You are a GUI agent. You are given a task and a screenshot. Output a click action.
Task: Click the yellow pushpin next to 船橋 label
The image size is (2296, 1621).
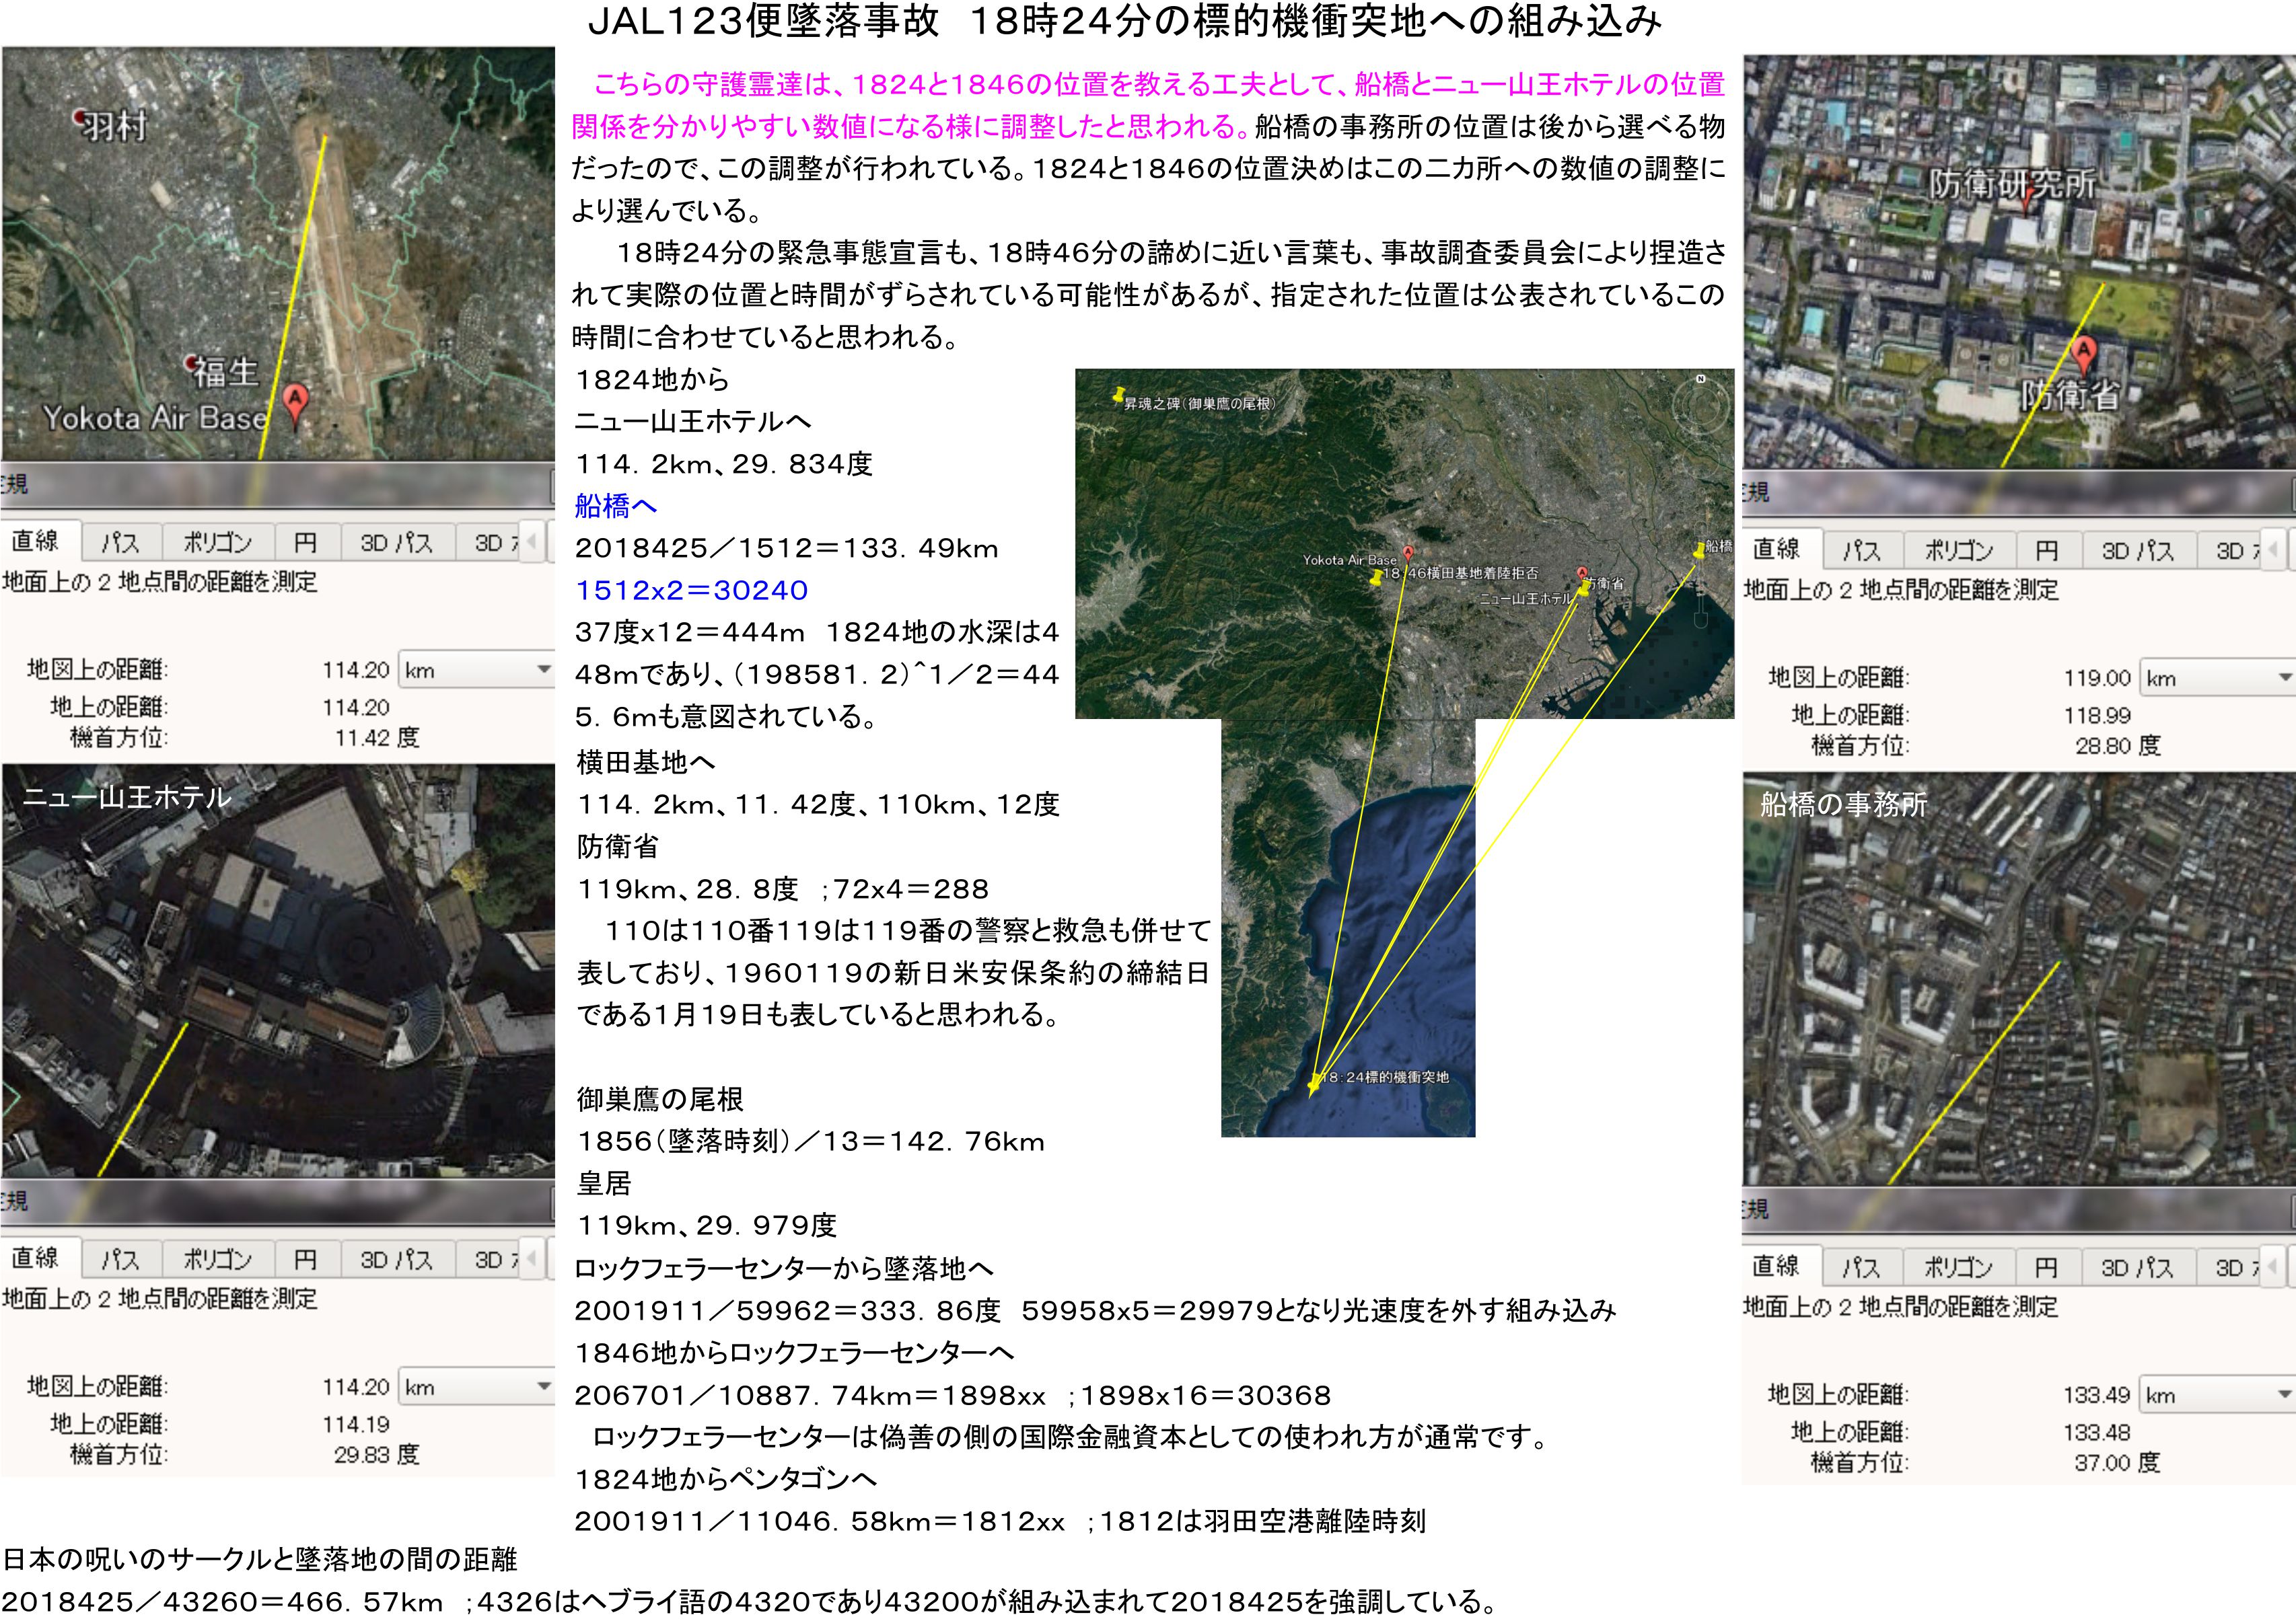pos(1699,550)
